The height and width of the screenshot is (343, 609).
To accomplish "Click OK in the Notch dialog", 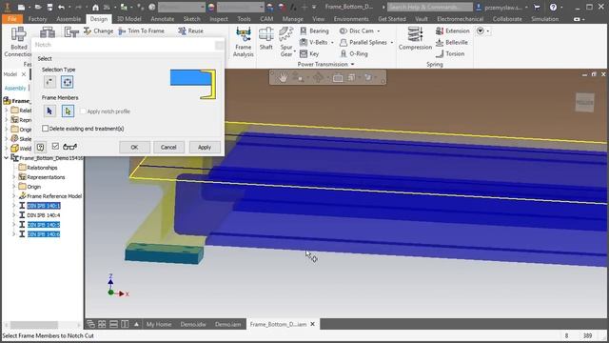I will tap(134, 147).
